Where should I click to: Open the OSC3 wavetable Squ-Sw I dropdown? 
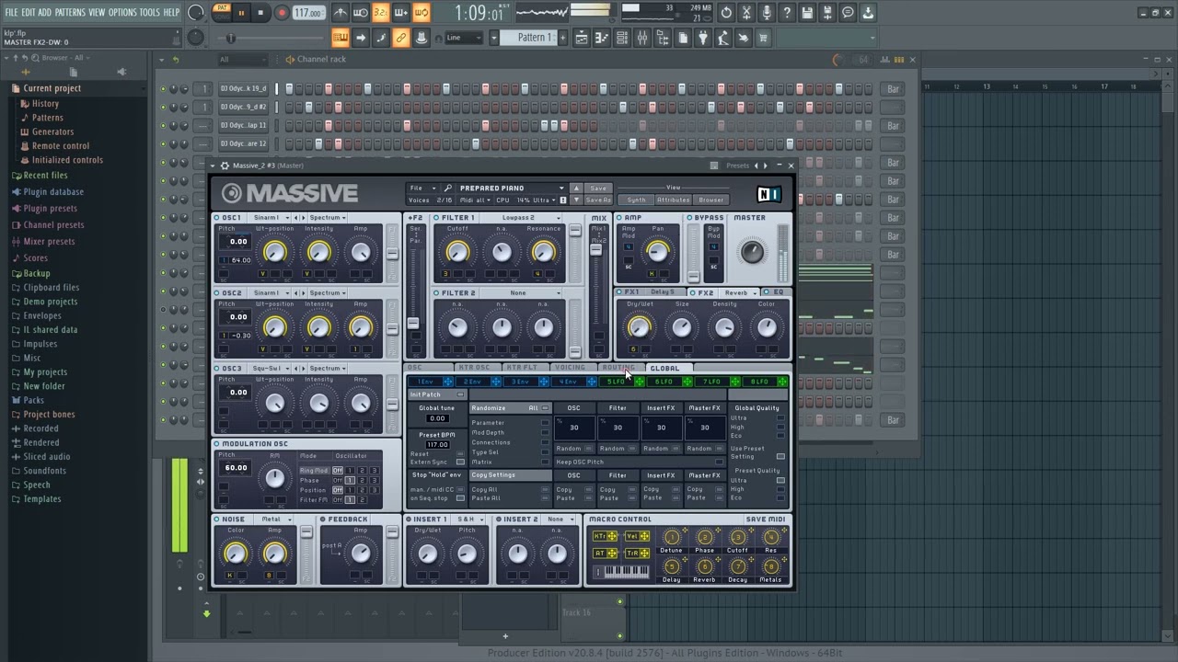270,368
